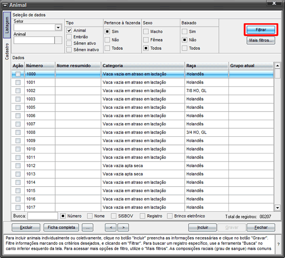
Task: Open the window system menu icon
Action: (x=5, y=5)
